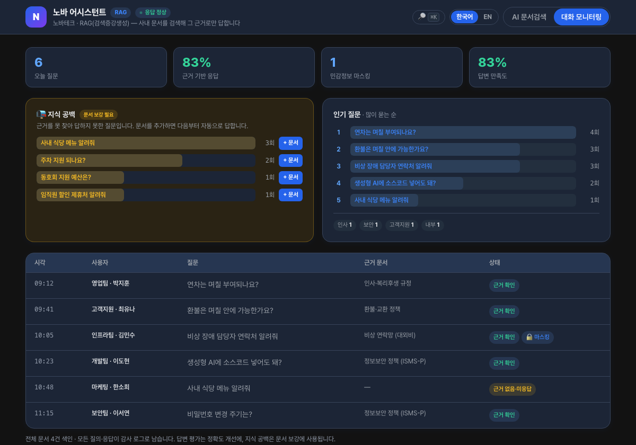Open the 답변 만족도 stat card
The height and width of the screenshot is (445, 636).
[x=540, y=67]
